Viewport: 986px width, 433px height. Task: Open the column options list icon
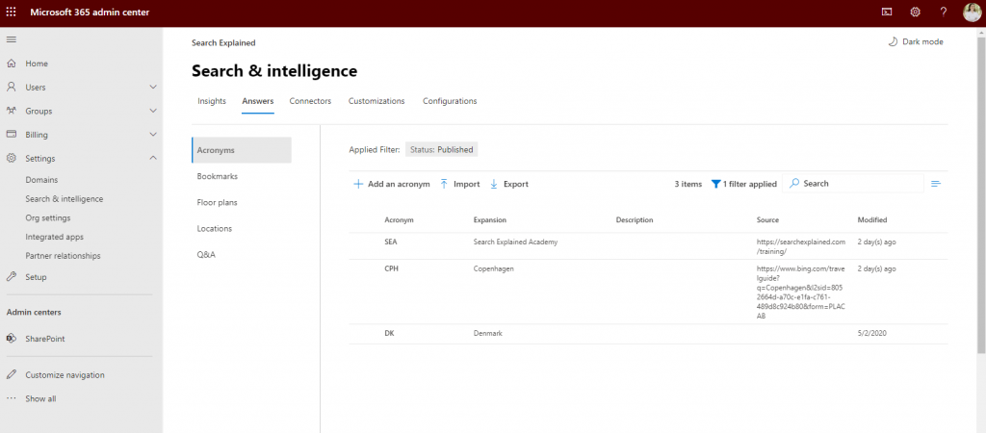[x=936, y=184]
